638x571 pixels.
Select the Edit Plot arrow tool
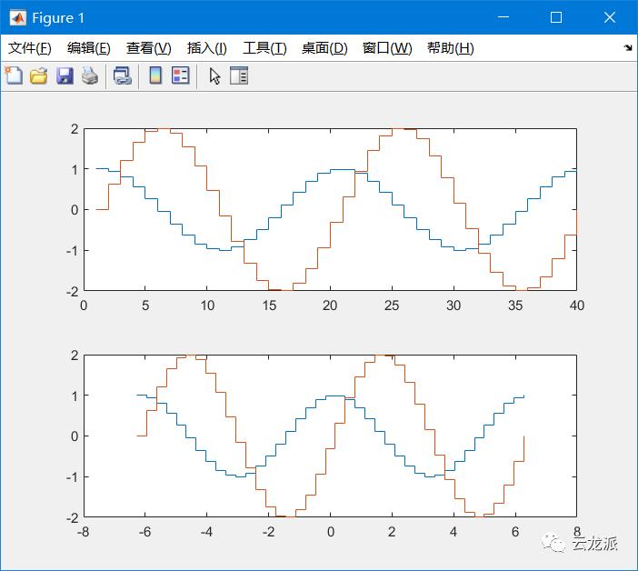[x=214, y=76]
